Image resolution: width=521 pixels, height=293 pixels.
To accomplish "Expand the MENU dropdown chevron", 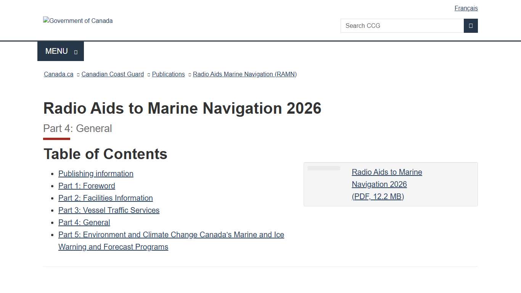I will click(x=76, y=52).
